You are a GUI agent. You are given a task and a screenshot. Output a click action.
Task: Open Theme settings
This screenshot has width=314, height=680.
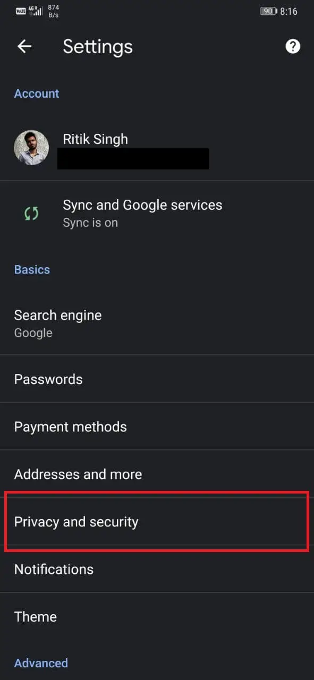click(157, 616)
